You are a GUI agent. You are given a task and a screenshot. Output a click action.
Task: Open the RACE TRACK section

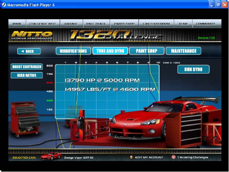[96, 24]
